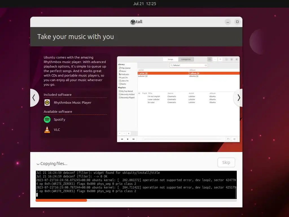
Task: Click the "Spotify" text label
Action: coord(59,120)
